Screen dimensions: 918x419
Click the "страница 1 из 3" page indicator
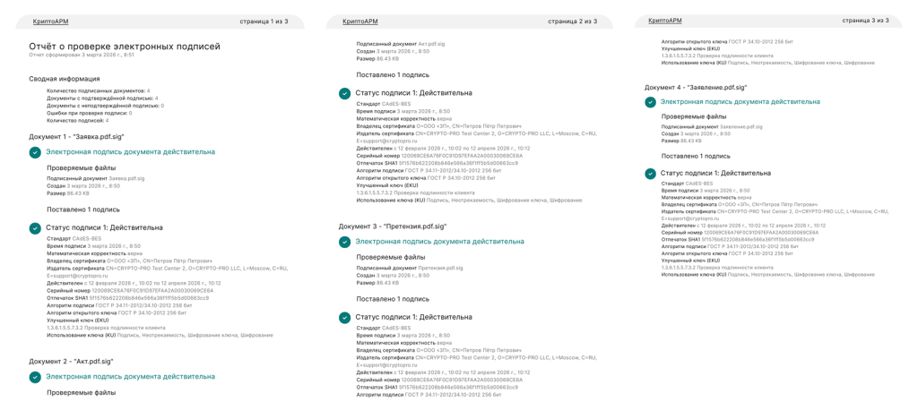264,21
